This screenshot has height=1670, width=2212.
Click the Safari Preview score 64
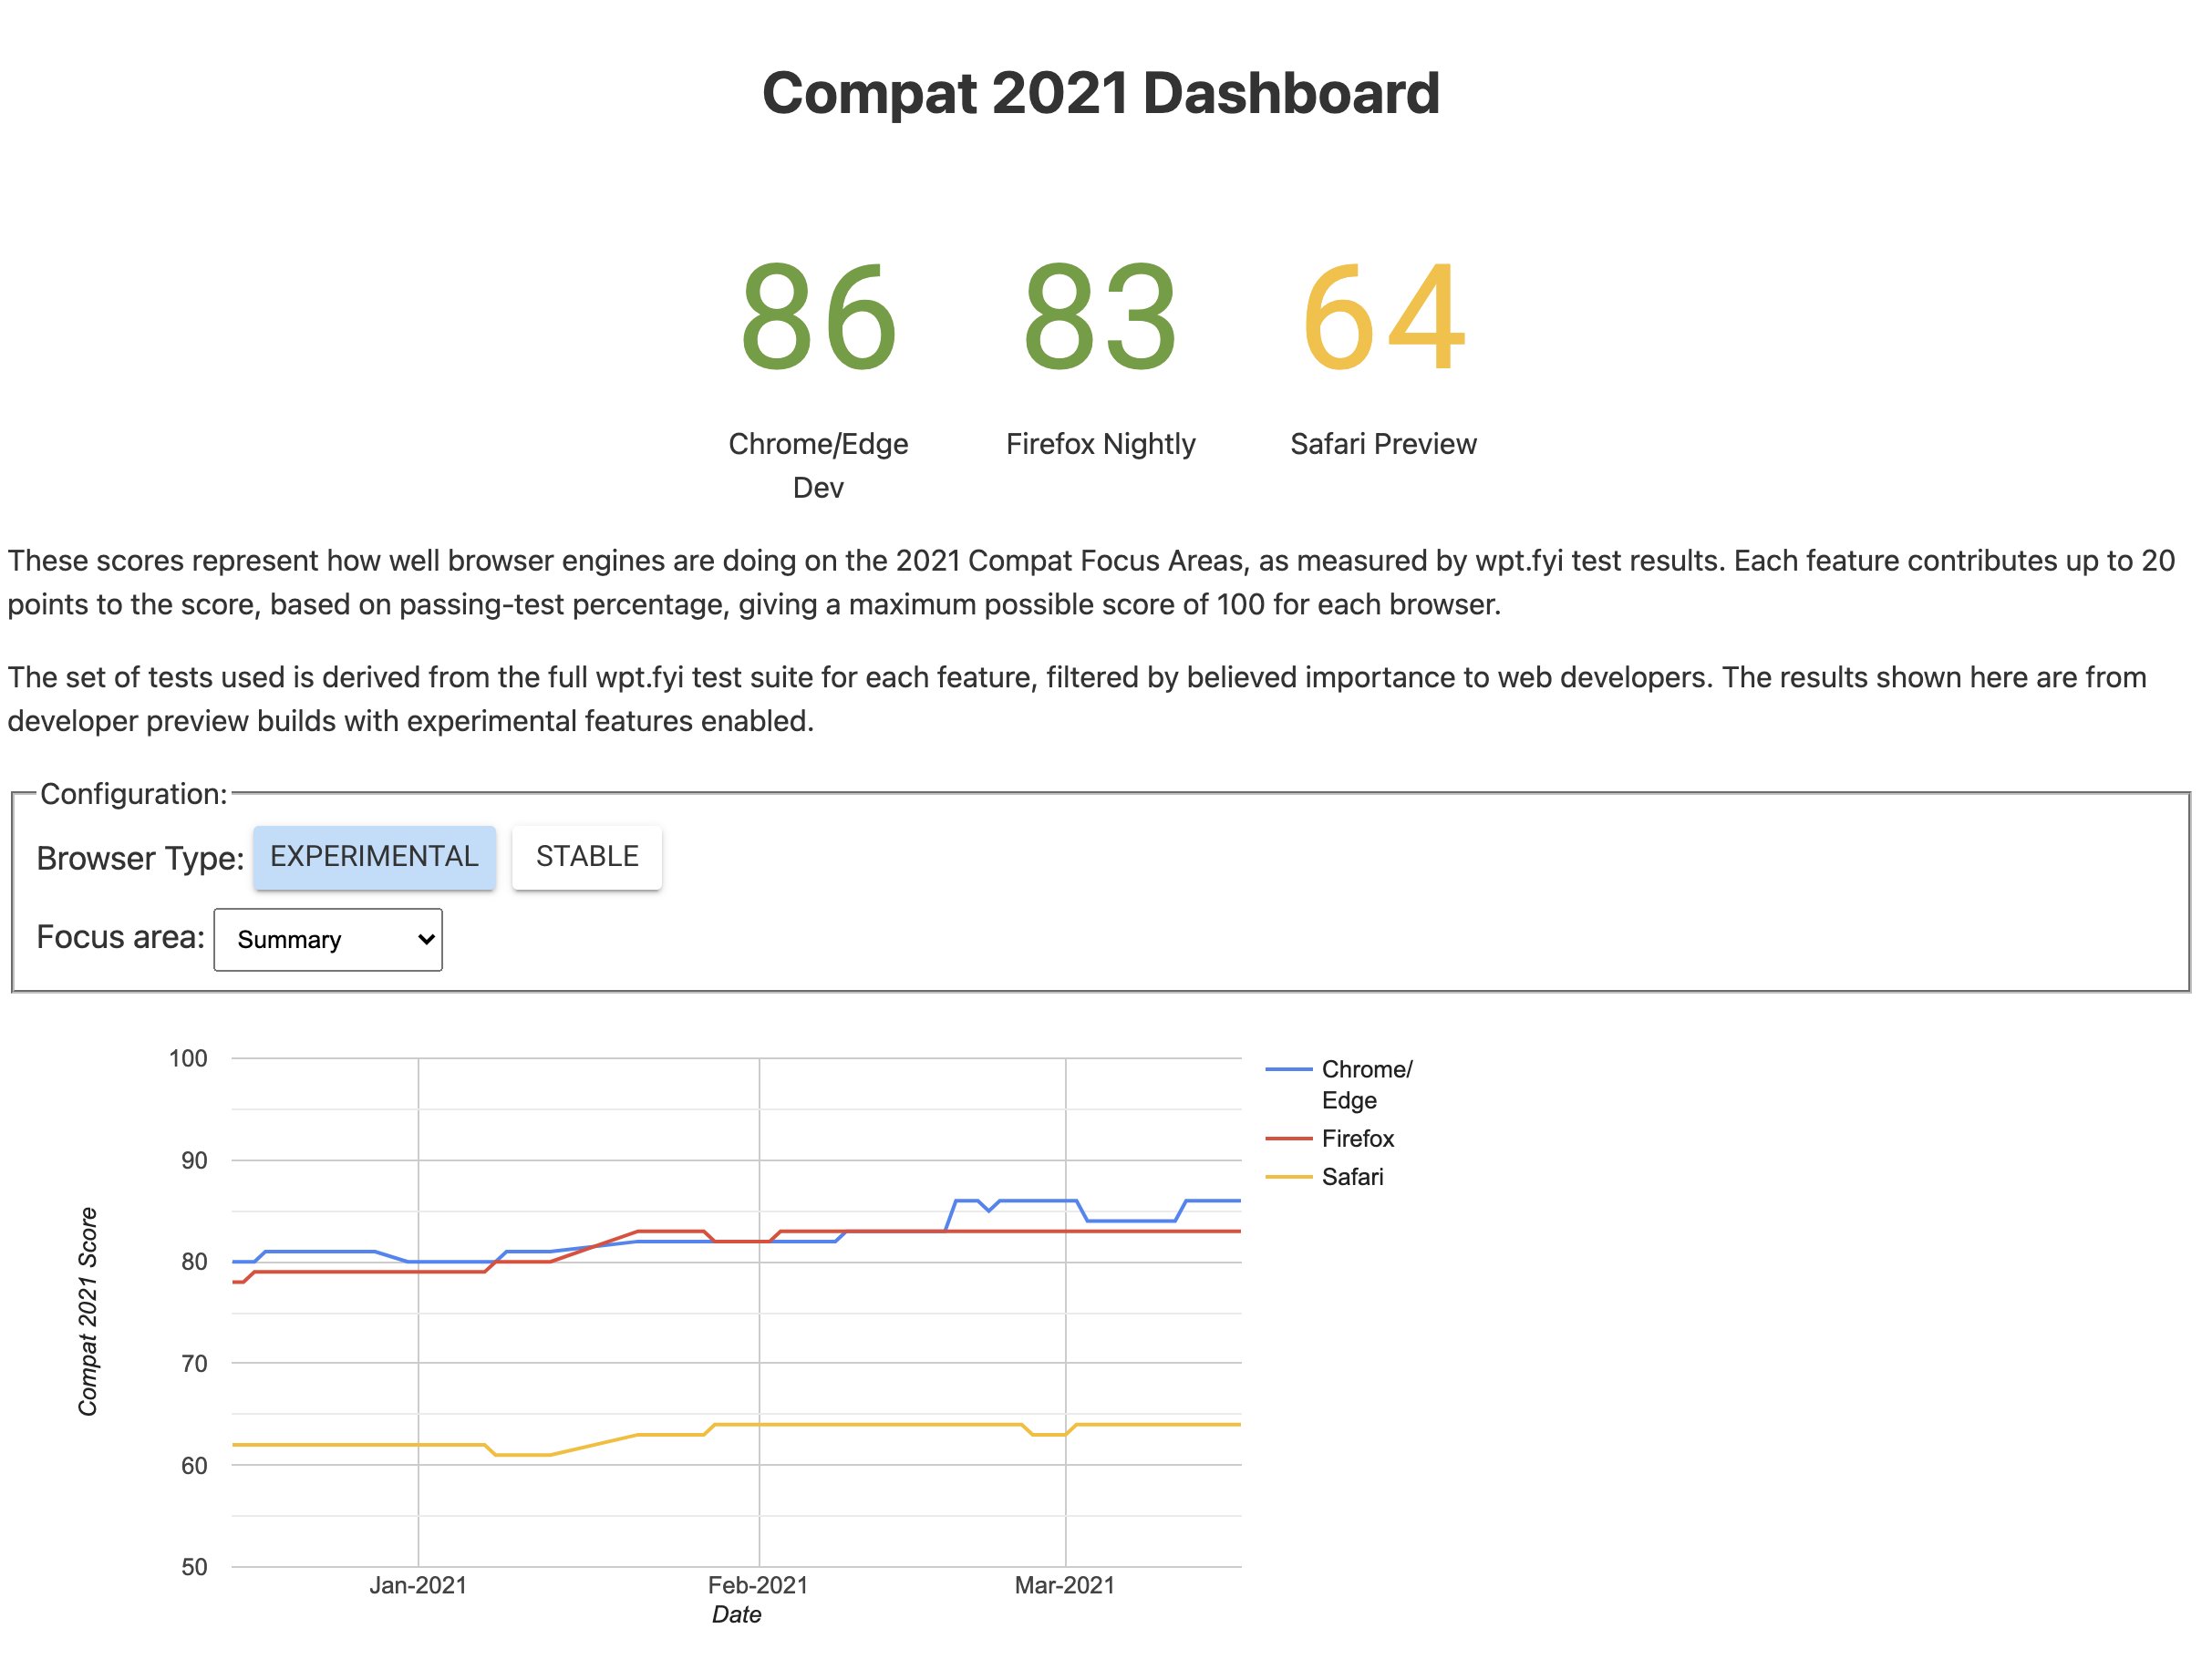(x=1383, y=317)
